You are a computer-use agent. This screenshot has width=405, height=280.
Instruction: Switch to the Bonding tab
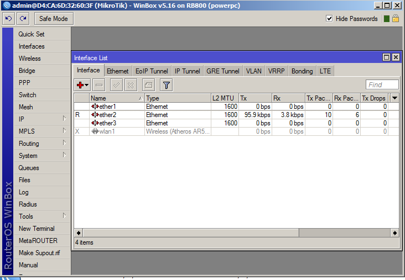coord(302,71)
